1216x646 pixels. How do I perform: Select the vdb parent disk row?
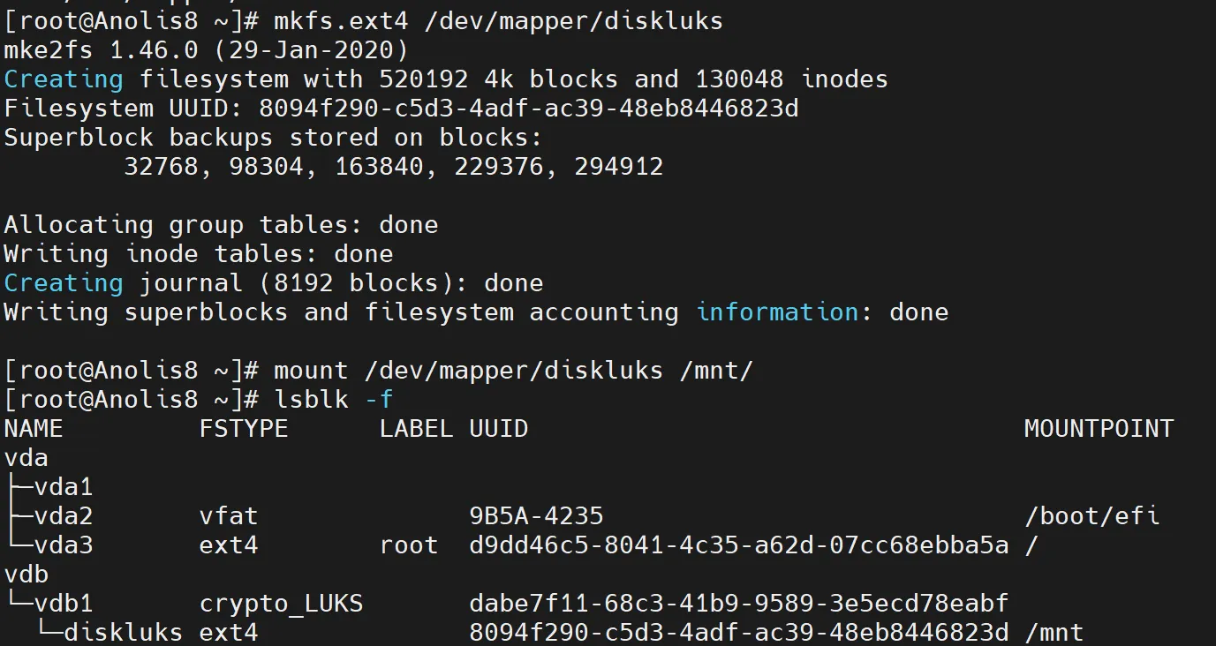(x=26, y=575)
